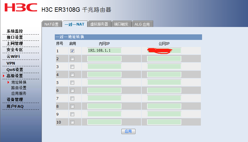Select 应用服务 submenu item
The height and width of the screenshot is (142, 248).
tap(19, 94)
